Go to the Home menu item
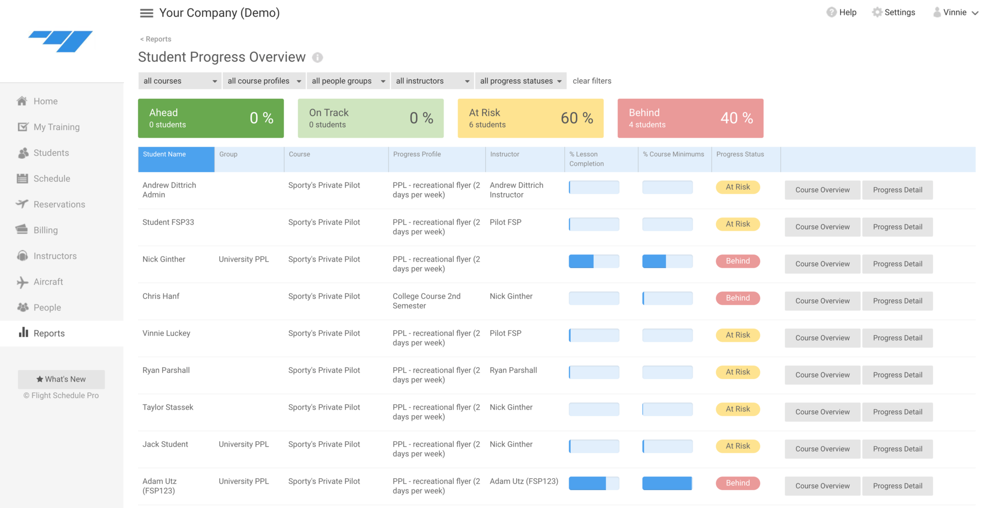 coord(23,101)
